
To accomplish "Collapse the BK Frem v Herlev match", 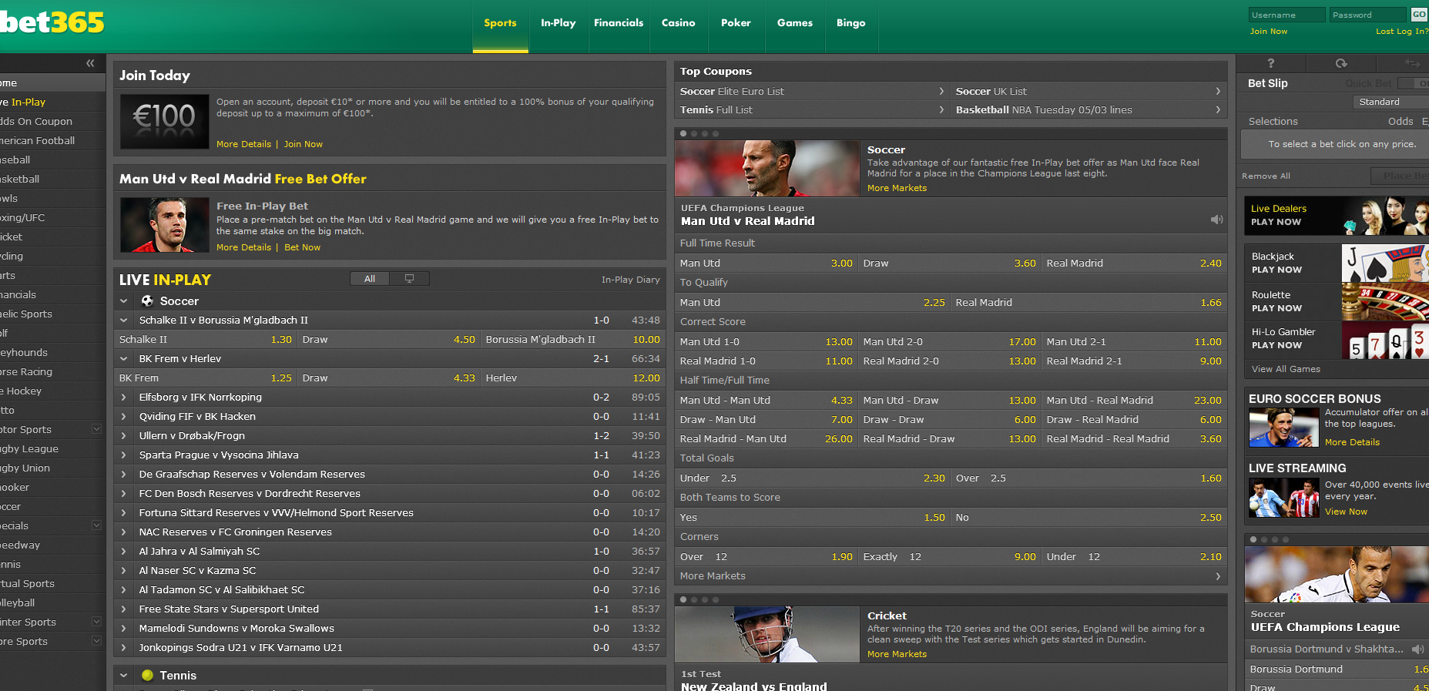I will click(x=123, y=359).
